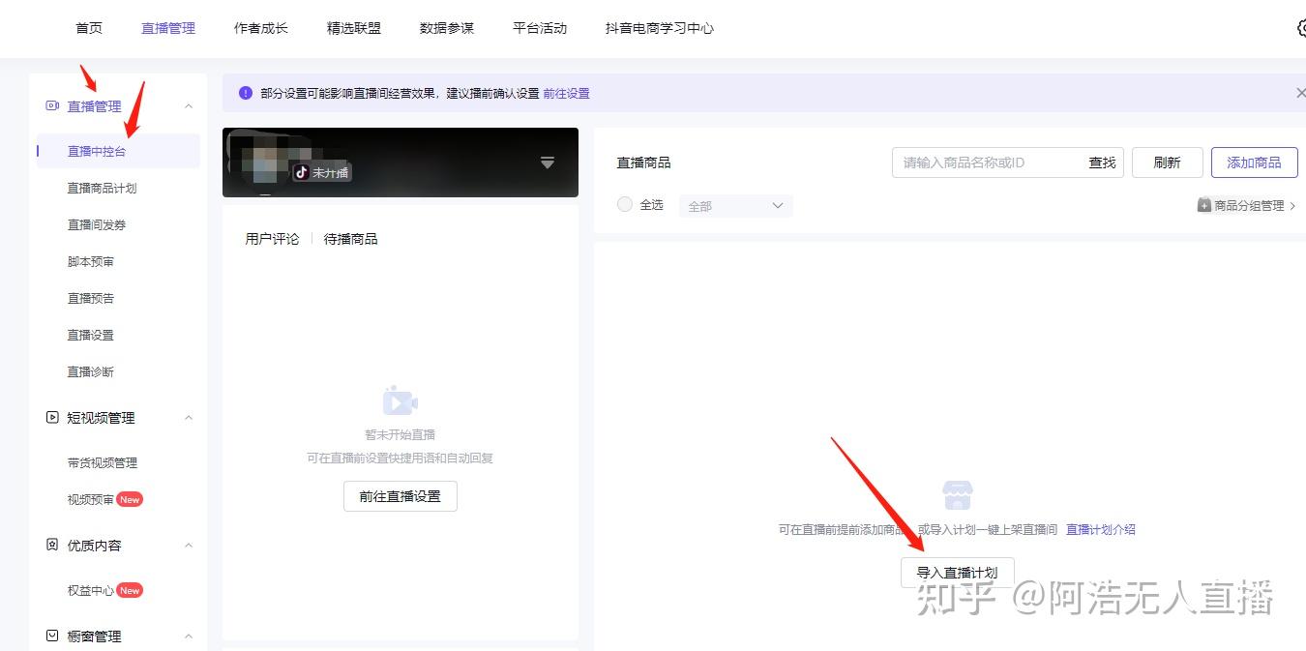Collapse the 优质内容 section chevron
1306x651 pixels.
click(x=189, y=546)
